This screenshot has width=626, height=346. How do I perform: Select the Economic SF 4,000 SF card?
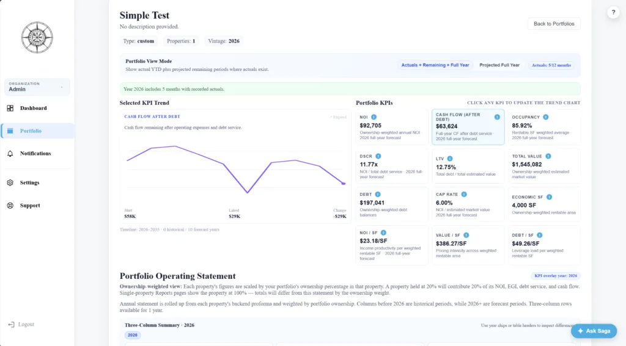point(544,204)
